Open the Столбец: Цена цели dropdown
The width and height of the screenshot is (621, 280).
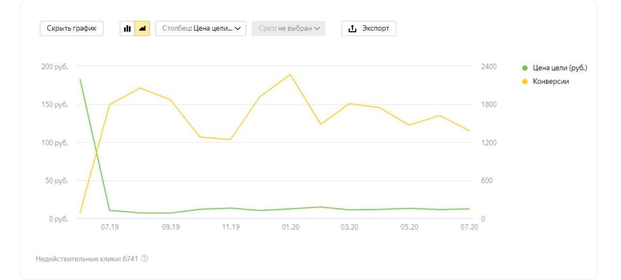(200, 28)
